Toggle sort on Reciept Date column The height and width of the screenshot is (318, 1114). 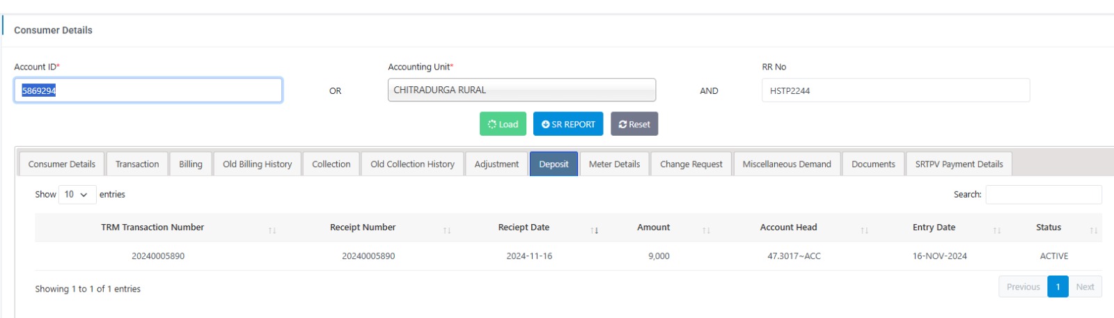524,228
